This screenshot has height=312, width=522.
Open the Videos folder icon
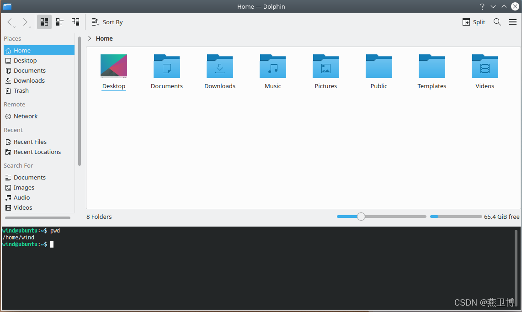[x=485, y=67]
